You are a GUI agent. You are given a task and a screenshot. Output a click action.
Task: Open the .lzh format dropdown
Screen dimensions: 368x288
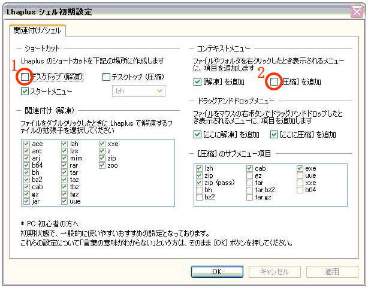pyautogui.click(x=138, y=91)
